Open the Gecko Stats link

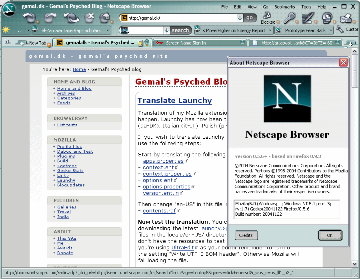(x=70, y=170)
